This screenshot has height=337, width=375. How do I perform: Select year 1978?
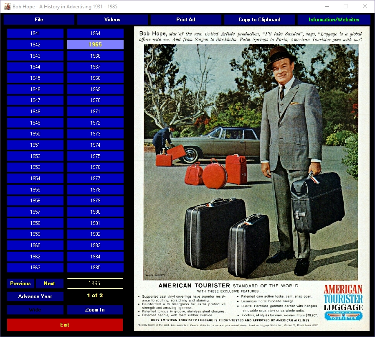coord(96,190)
